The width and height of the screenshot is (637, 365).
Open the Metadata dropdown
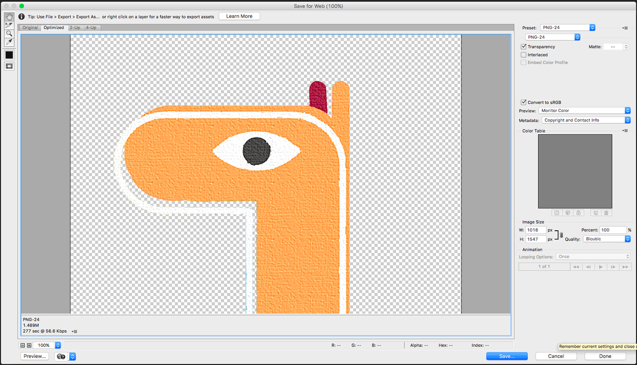(x=586, y=120)
